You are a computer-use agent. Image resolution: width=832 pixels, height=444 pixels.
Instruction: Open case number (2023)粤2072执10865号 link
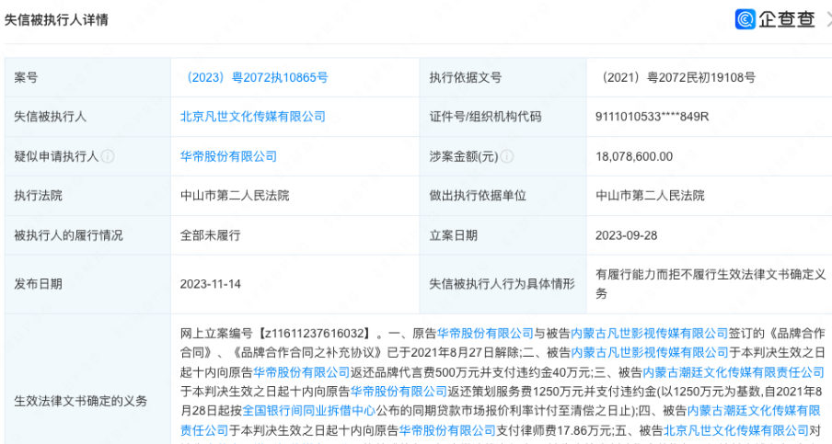pos(254,77)
